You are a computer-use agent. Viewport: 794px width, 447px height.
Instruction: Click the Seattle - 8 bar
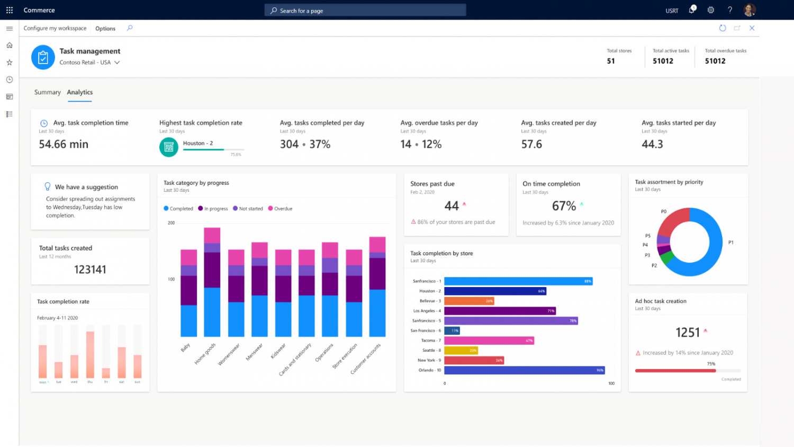point(461,351)
